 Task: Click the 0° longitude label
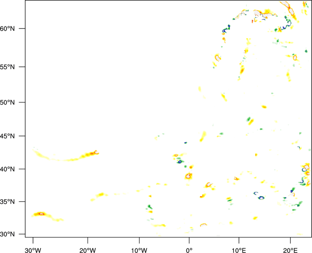point(189,250)
